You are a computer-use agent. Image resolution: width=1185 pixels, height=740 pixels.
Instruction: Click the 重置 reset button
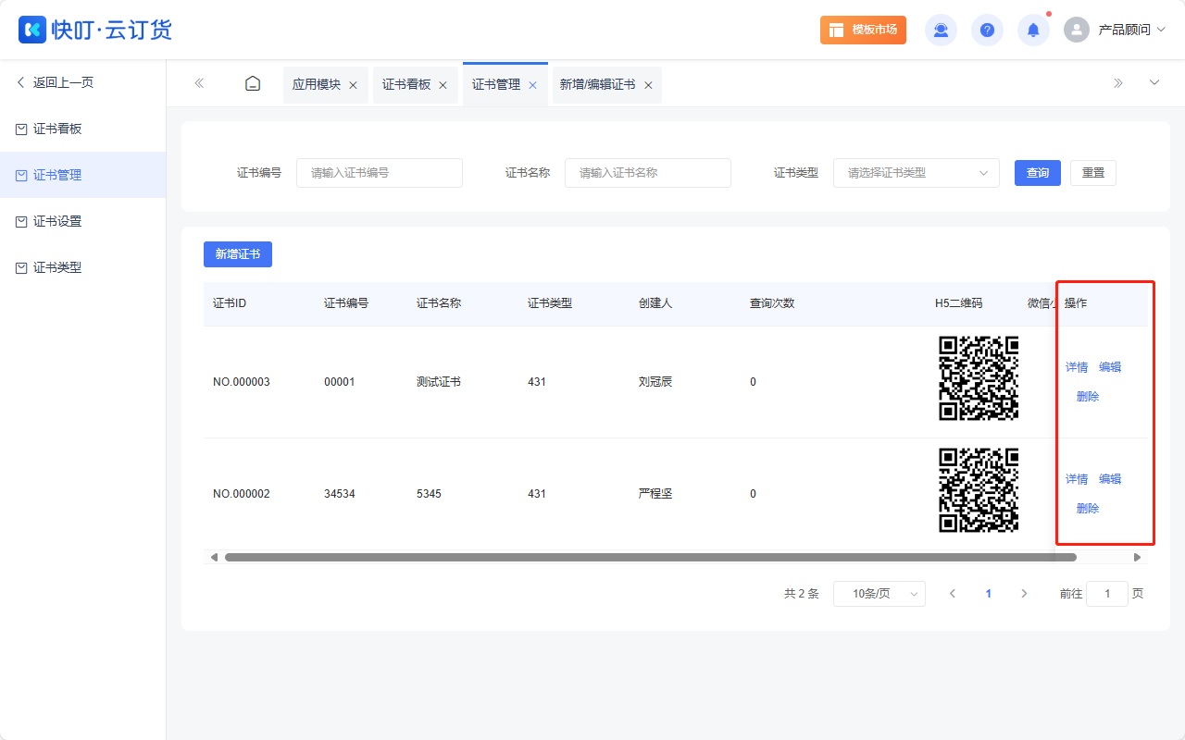[x=1093, y=173]
